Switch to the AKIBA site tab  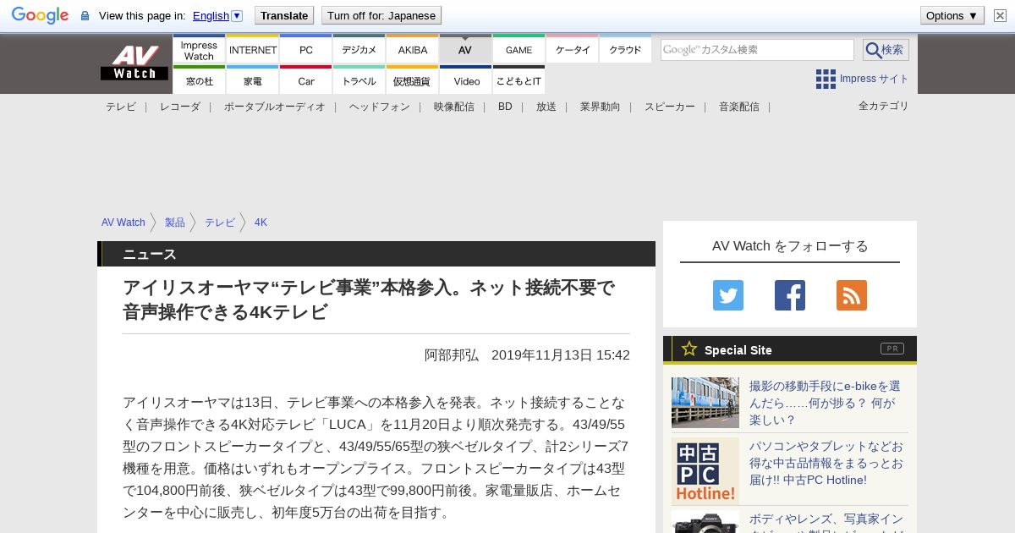click(x=413, y=50)
